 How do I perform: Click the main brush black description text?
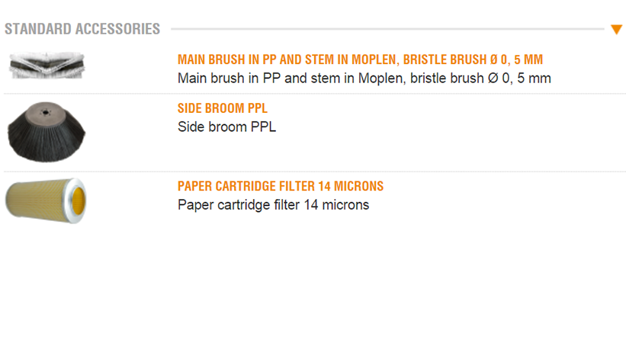[364, 78]
